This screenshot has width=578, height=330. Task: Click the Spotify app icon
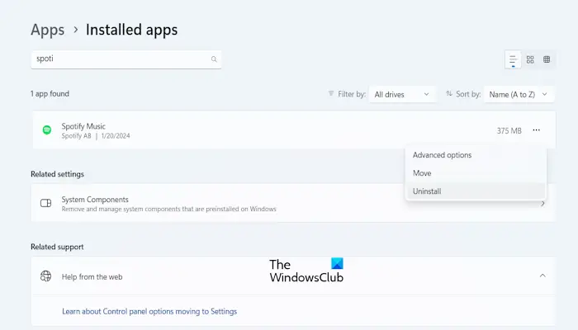47,130
